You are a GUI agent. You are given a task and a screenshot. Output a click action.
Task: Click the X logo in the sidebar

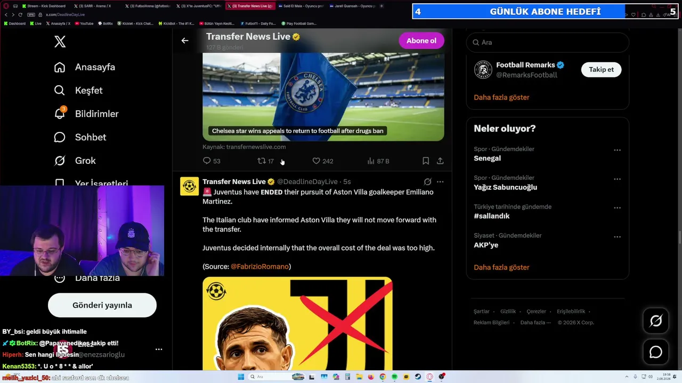pos(60,41)
